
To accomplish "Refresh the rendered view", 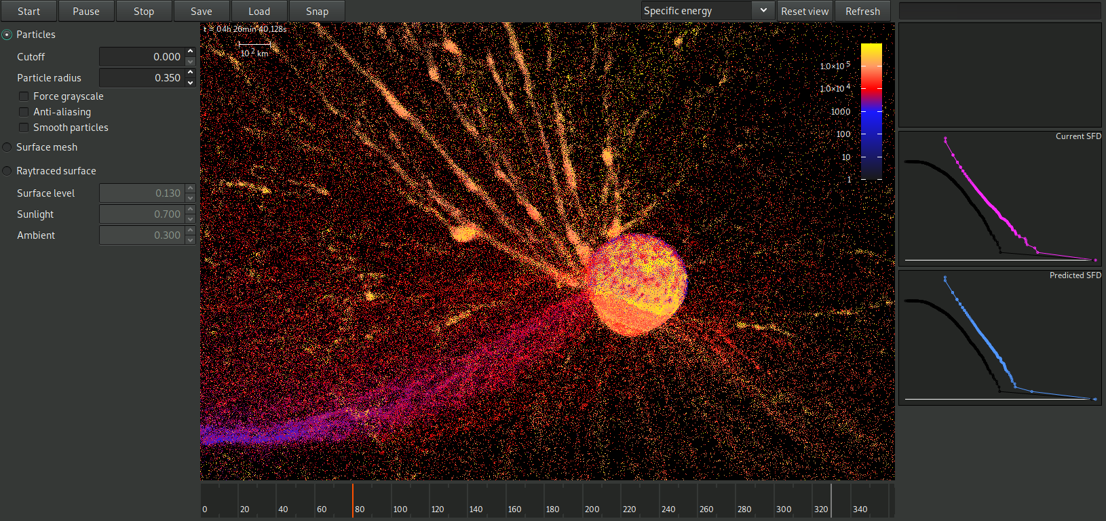I will [x=862, y=12].
